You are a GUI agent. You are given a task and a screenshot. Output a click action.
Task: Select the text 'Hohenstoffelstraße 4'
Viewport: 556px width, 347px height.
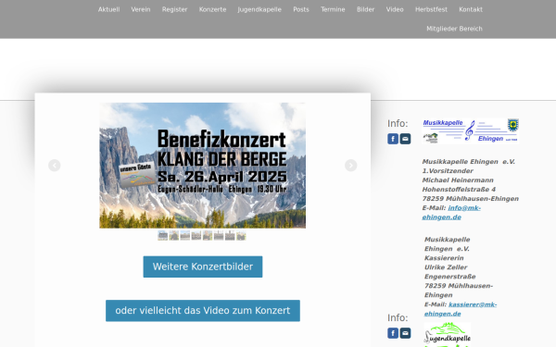click(459, 190)
